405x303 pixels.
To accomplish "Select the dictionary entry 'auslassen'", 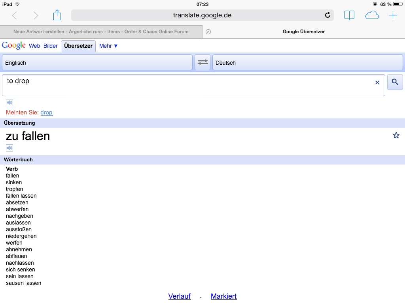I will pyautogui.click(x=18, y=223).
